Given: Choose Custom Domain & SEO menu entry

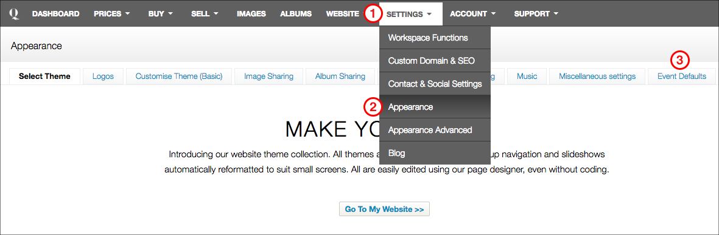Looking at the screenshot, I should point(435,61).
